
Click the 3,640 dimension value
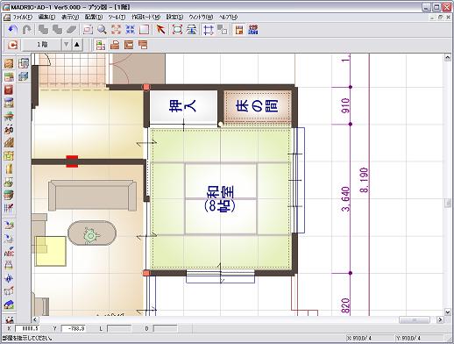pyautogui.click(x=345, y=199)
